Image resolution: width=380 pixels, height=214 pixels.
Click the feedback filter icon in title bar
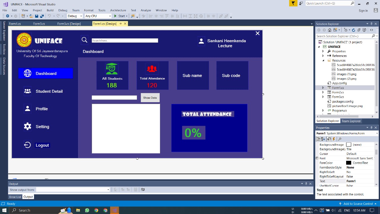[x=293, y=3]
